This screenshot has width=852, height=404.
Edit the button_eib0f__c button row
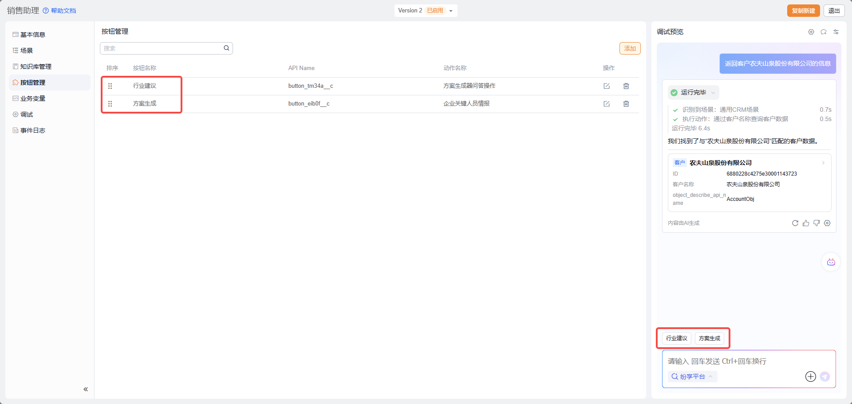(607, 104)
